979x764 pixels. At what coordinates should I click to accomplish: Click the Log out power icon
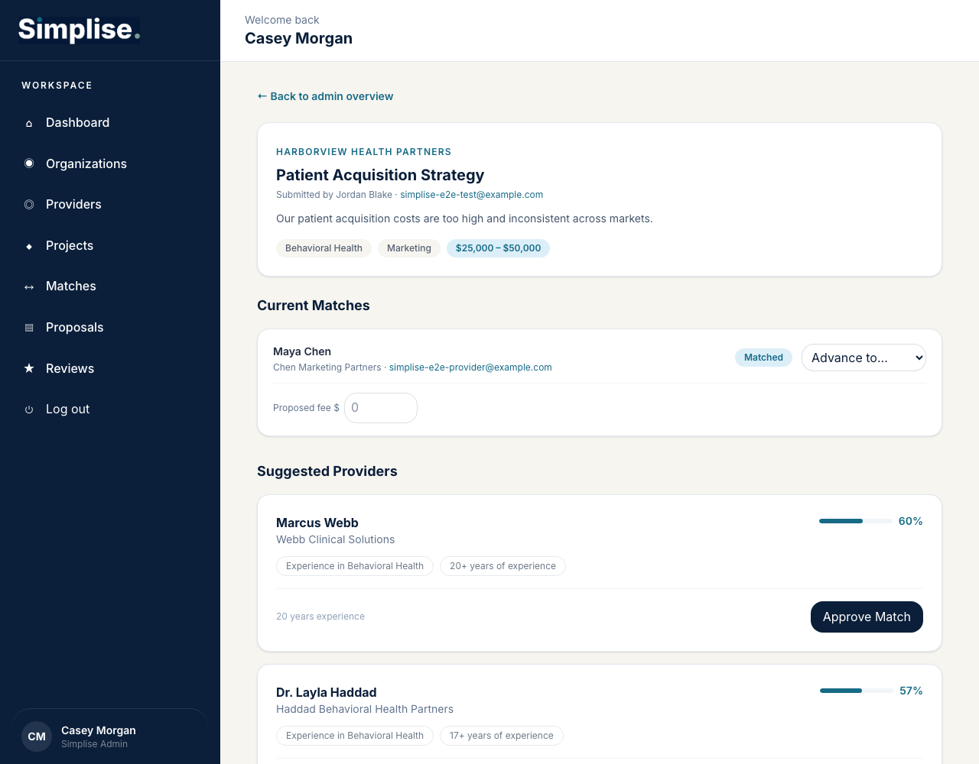pyautogui.click(x=29, y=410)
